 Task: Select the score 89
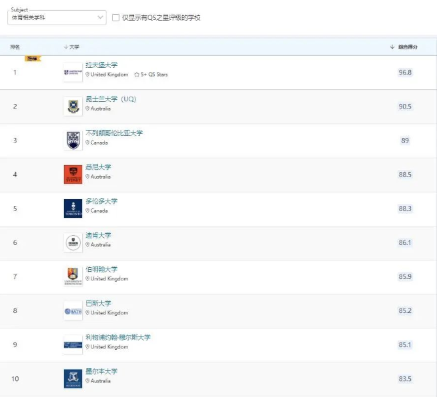coord(405,141)
